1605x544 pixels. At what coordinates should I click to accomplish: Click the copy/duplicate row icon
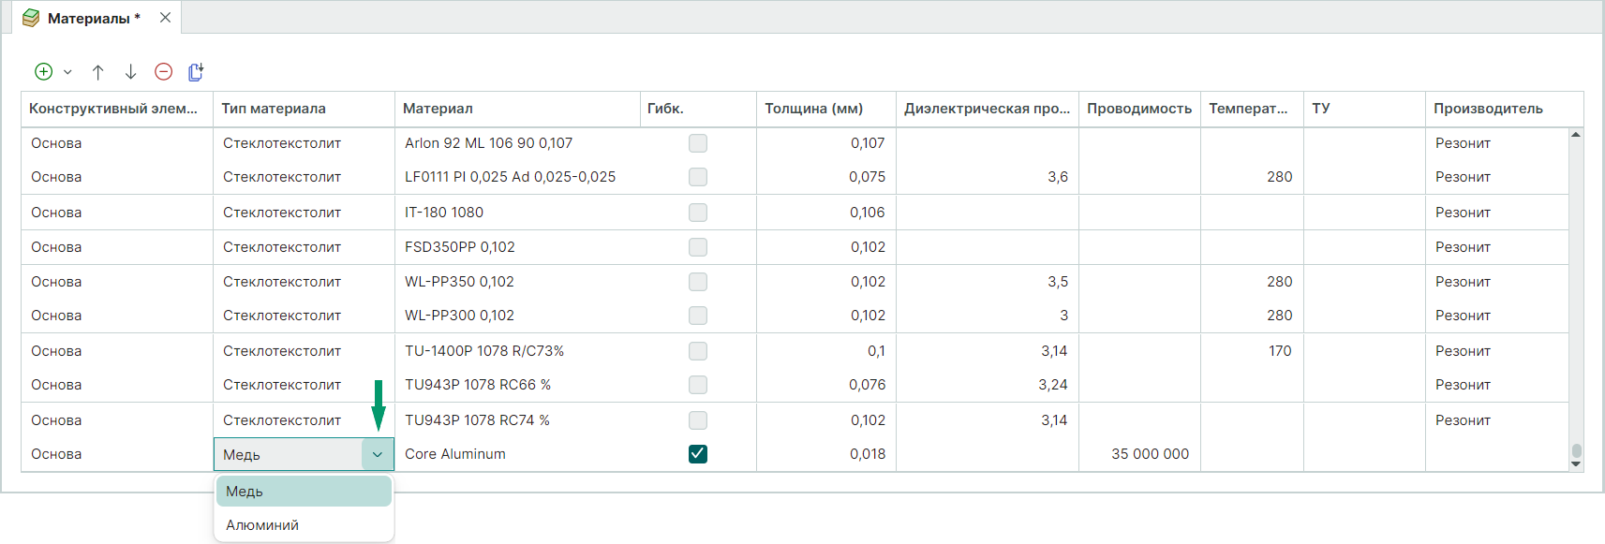(196, 72)
